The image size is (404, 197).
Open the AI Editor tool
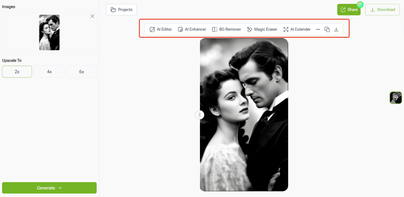click(161, 29)
